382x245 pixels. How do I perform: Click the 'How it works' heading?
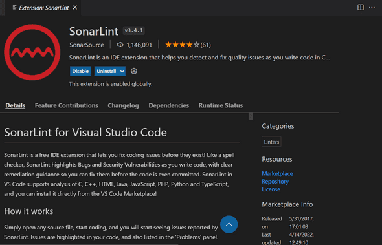coord(28,211)
